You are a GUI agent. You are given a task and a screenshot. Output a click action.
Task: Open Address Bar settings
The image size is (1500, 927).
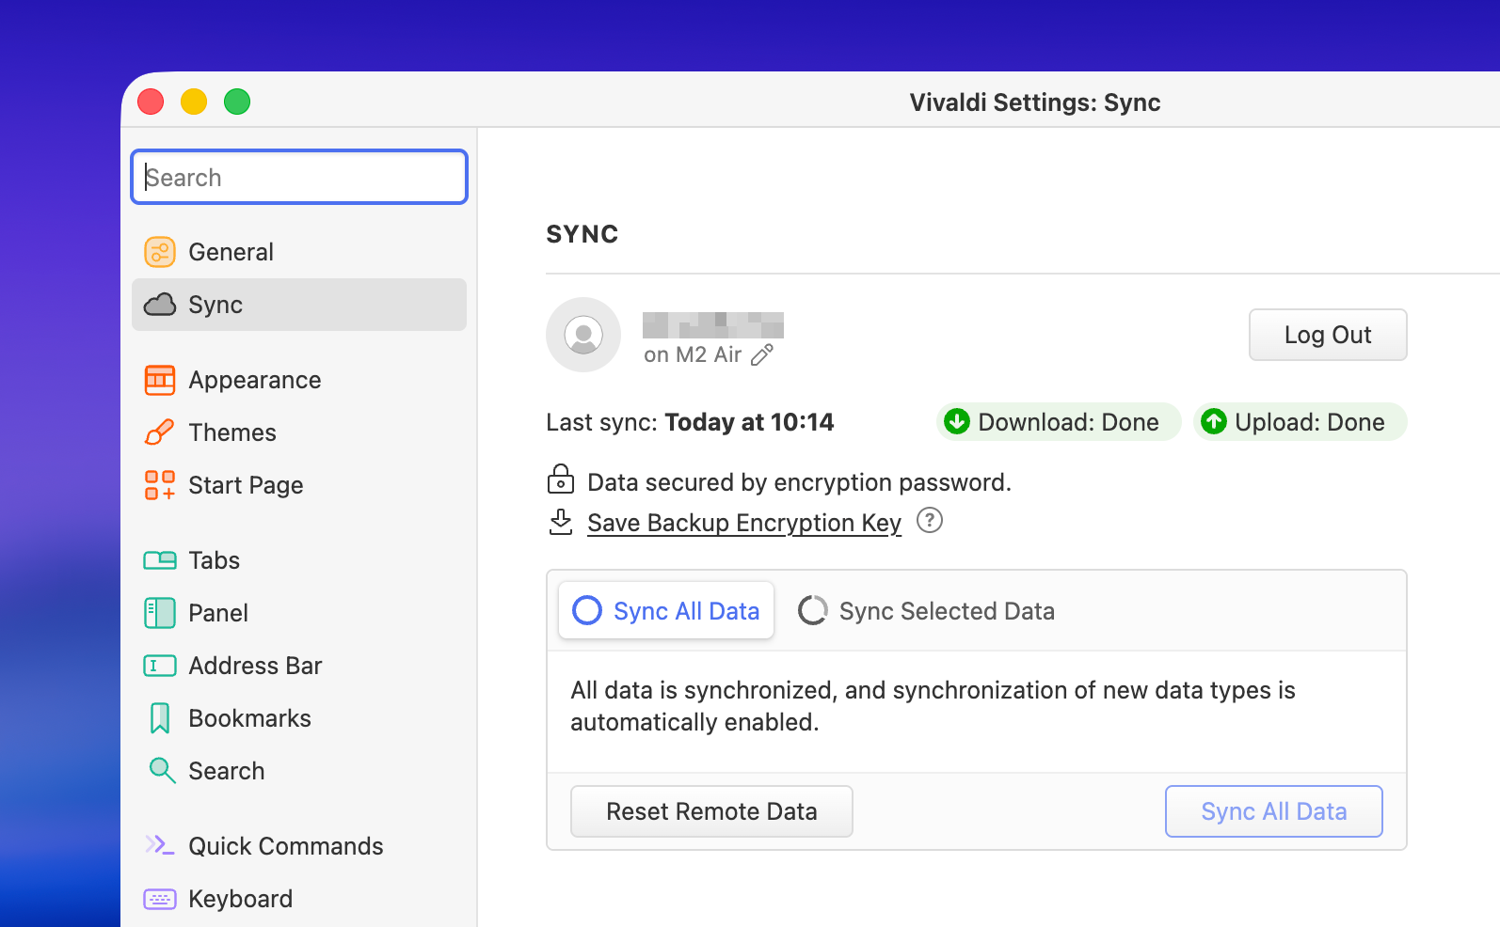click(x=299, y=666)
